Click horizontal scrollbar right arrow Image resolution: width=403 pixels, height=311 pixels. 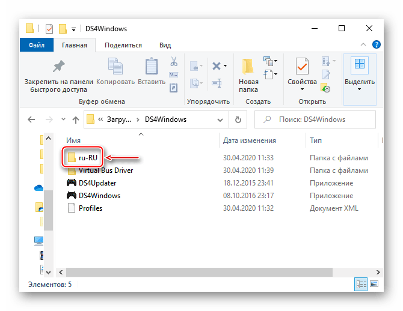point(378,272)
